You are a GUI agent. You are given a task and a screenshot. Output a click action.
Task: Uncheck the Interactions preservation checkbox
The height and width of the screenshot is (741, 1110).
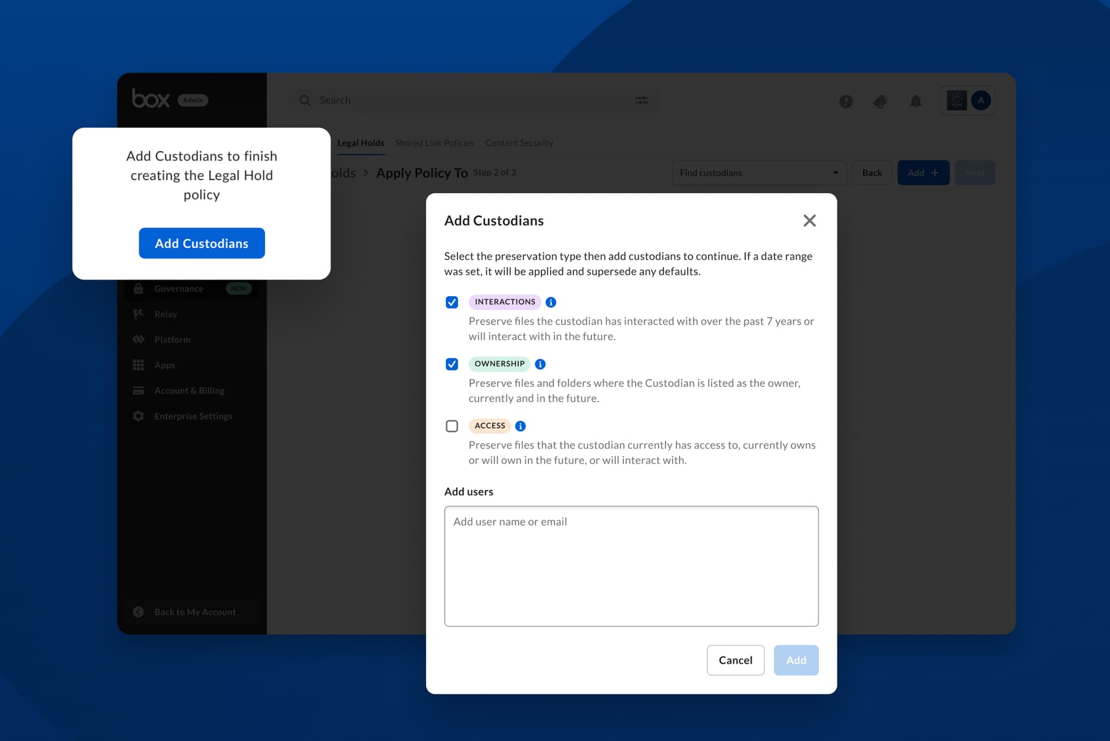pyautogui.click(x=452, y=302)
